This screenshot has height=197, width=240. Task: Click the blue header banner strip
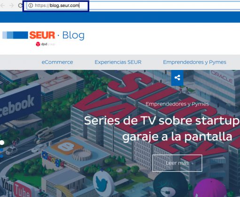120,17
